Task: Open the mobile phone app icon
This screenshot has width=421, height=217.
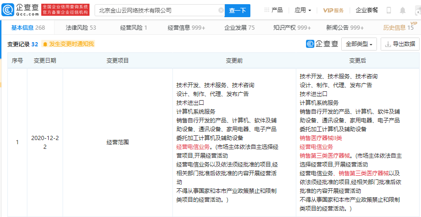Action: 389,10
